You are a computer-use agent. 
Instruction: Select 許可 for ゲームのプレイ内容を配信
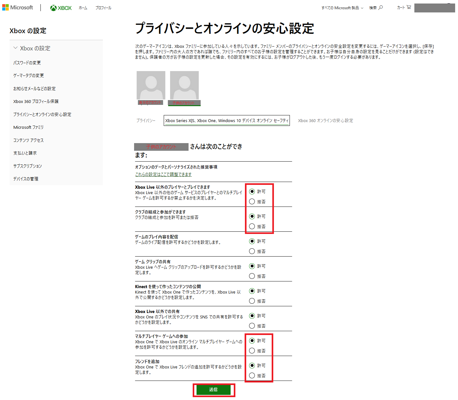252,241
